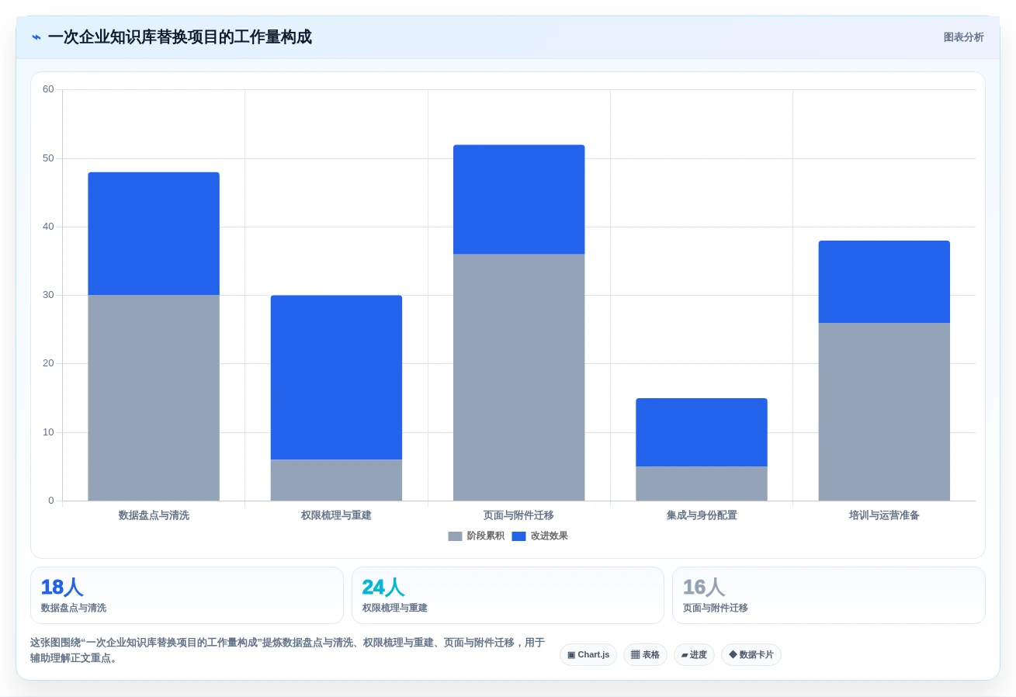Click the gray segment of the 权限梳理与重建 bar
Image resolution: width=1016 pixels, height=697 pixels.
coord(336,480)
